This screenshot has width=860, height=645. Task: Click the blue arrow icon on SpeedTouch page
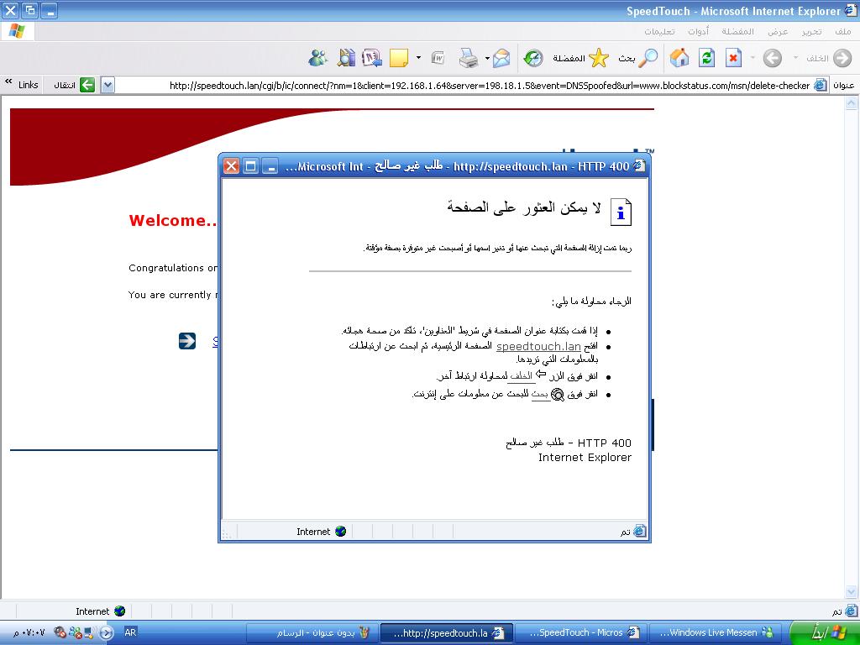(x=187, y=341)
